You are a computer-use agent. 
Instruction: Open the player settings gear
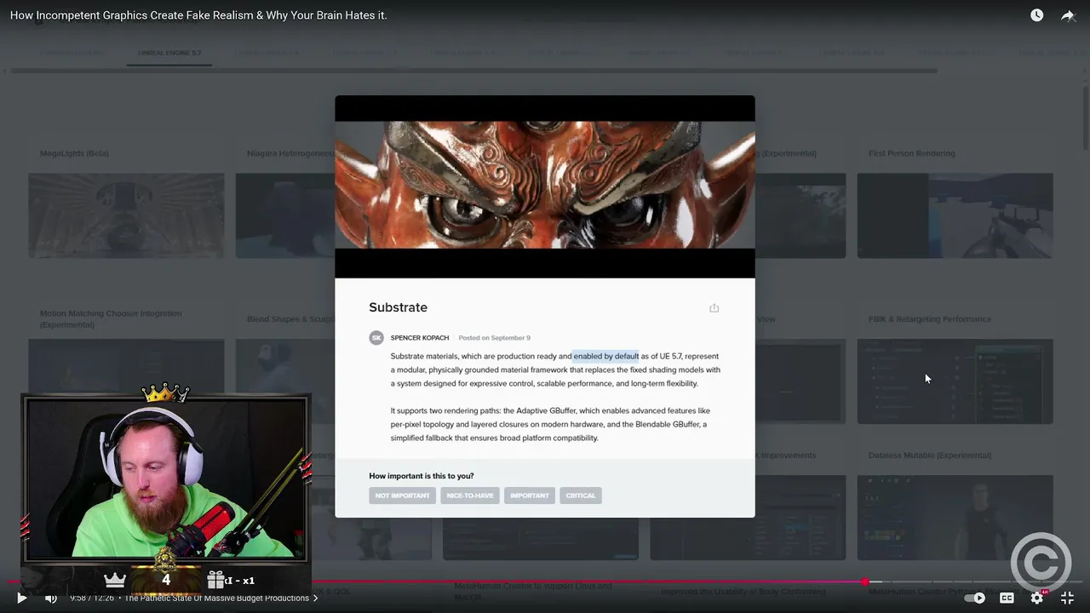1037,598
